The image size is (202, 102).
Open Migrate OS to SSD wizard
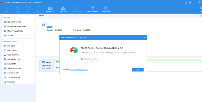pos(14,22)
